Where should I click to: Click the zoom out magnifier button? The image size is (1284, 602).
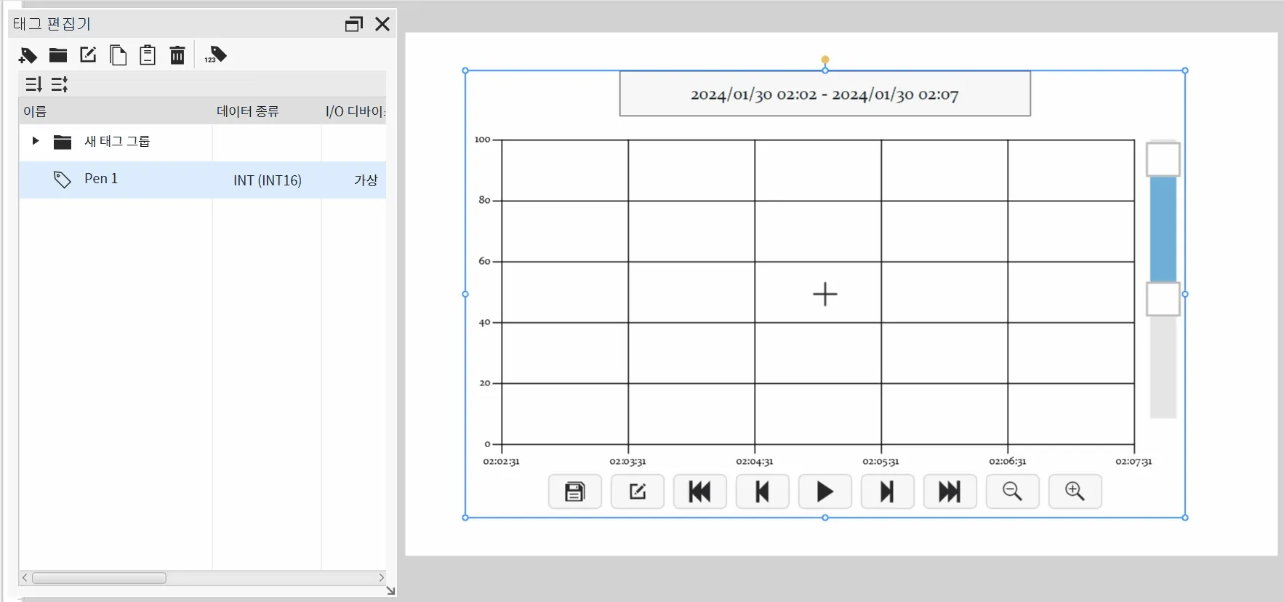pos(1012,492)
